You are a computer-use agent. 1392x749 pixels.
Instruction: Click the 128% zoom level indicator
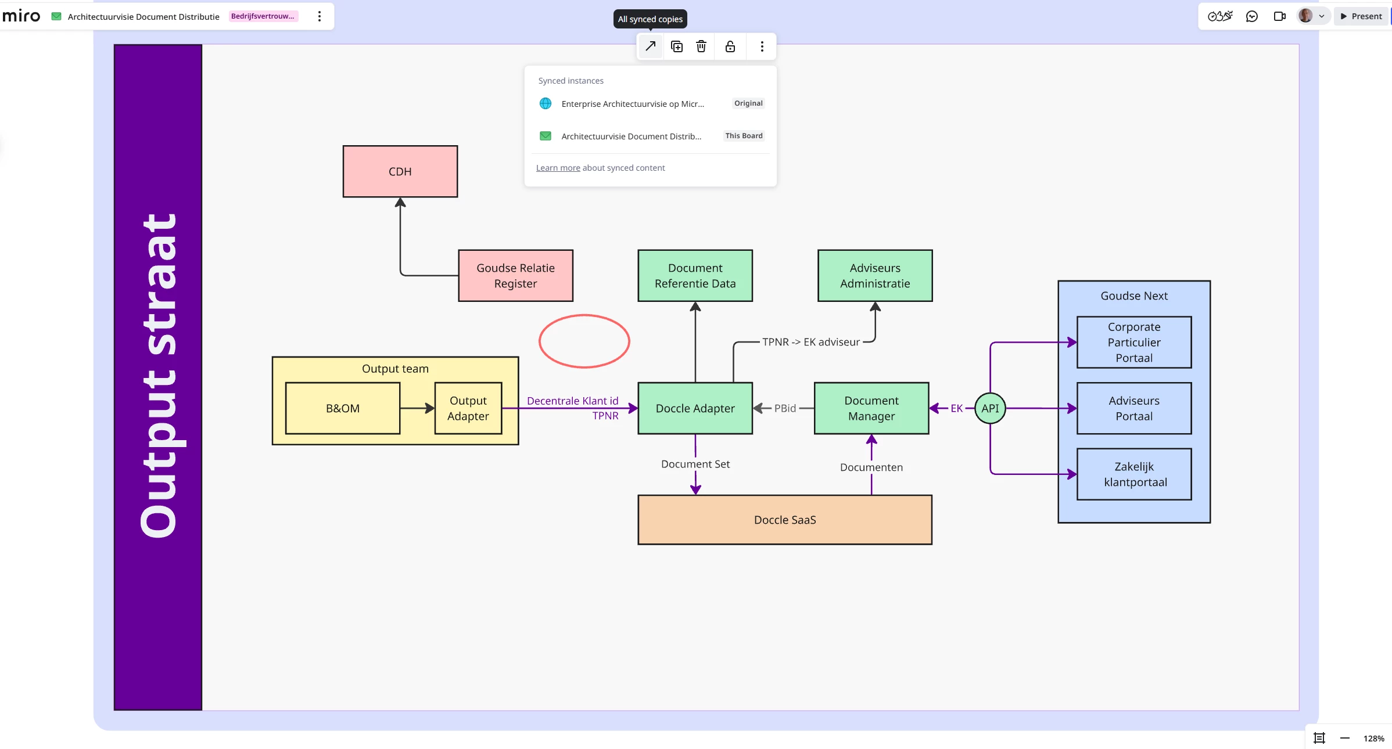point(1373,739)
